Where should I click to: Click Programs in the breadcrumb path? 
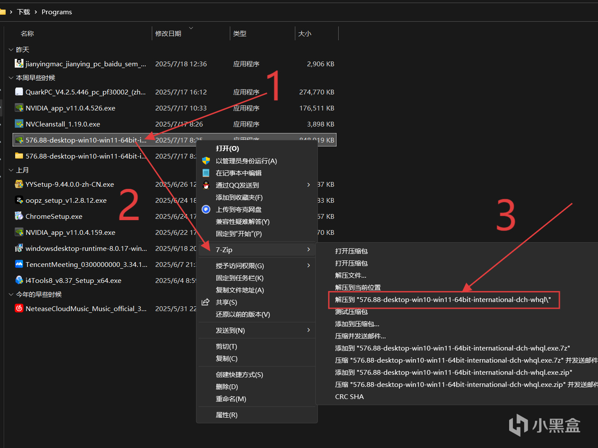(x=57, y=12)
